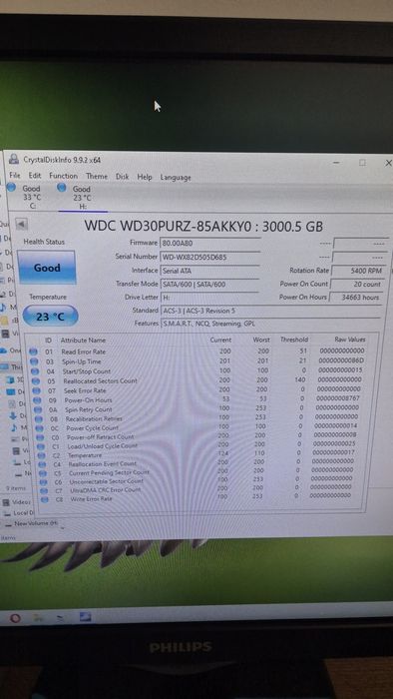Viewport: 393px width, 699px height.
Task: Click status orb for Spin-Up Time row
Action: pos(34,361)
